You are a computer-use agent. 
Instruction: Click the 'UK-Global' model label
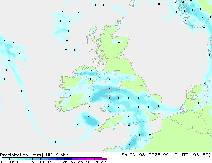[x=58, y=155]
